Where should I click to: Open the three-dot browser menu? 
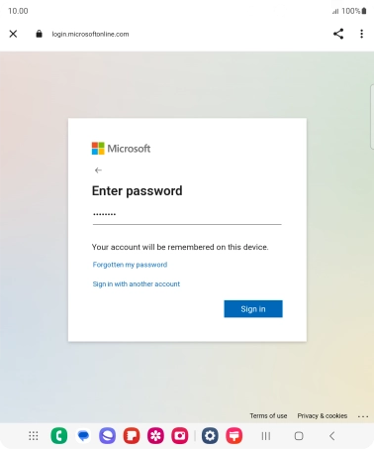[x=362, y=34]
